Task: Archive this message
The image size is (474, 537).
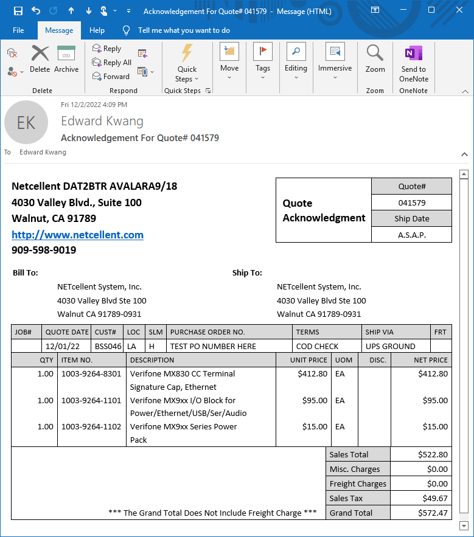Action: [66, 59]
